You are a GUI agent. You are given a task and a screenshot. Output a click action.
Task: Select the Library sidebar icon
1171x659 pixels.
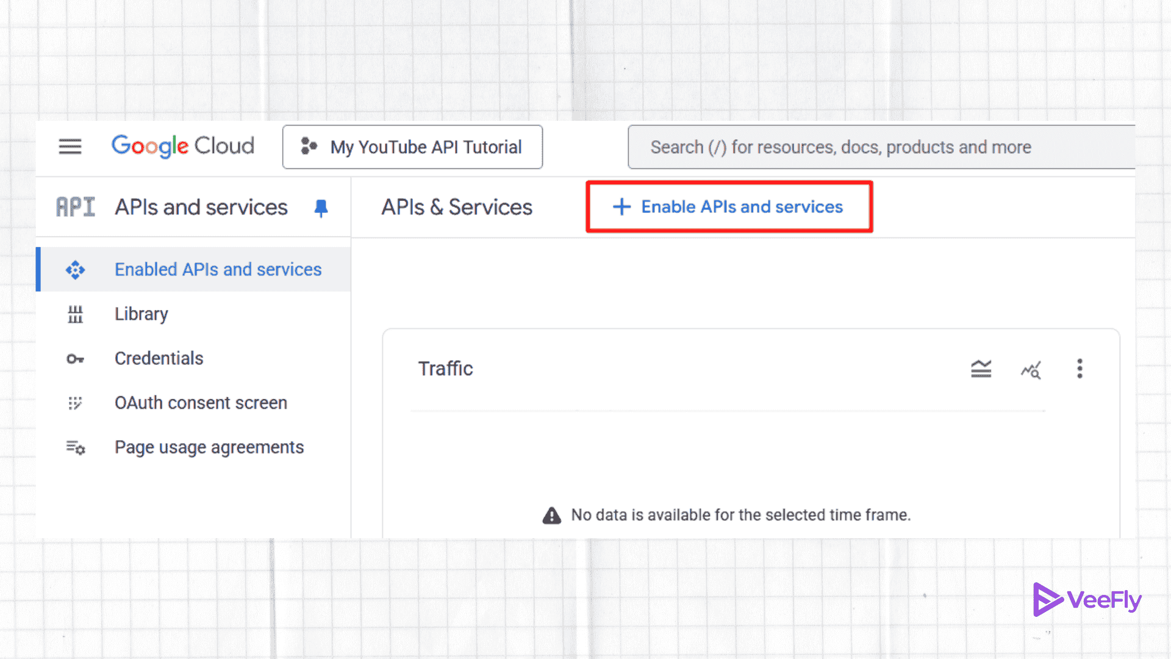pos(75,314)
